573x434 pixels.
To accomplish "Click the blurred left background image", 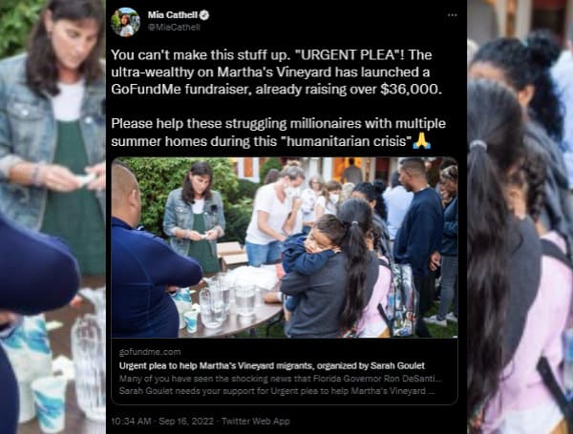I will [x=53, y=217].
